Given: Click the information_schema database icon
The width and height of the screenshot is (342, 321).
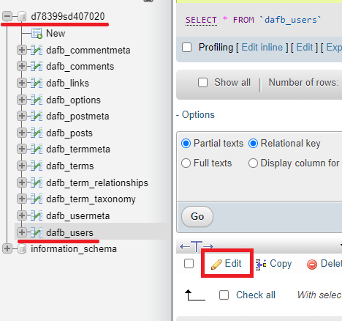Looking at the screenshot, I should pyautogui.click(x=22, y=249).
